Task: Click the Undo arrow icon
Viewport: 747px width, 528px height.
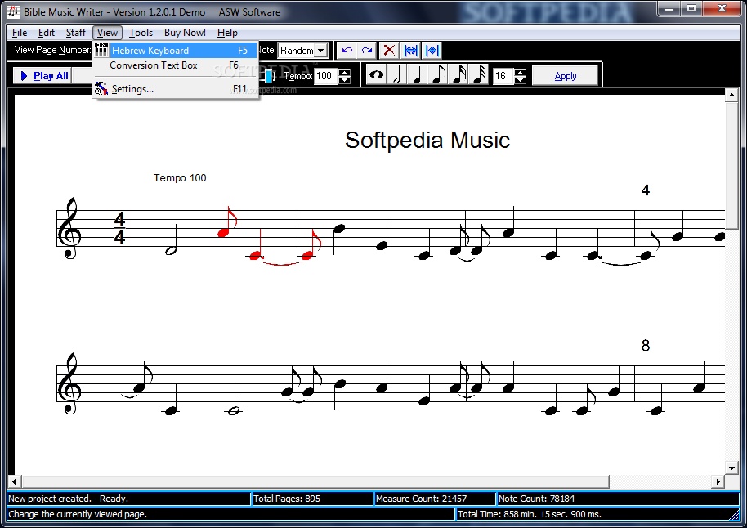Action: pyautogui.click(x=347, y=50)
